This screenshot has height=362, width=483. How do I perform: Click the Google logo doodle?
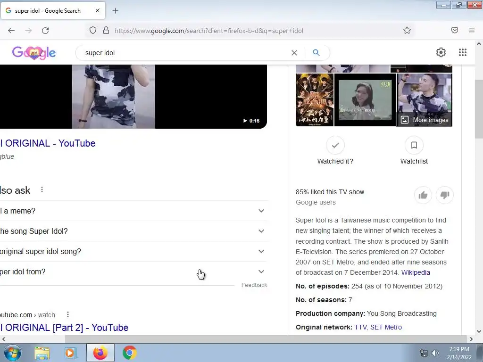tap(34, 53)
